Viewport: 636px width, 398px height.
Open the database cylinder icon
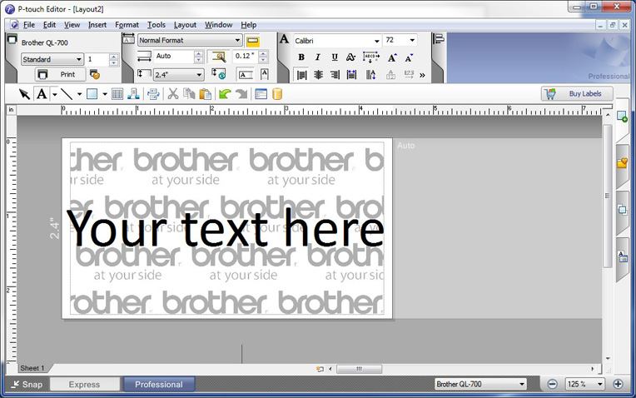tap(277, 94)
